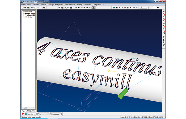Stop the simulation with the black square
Viewport: 186px width, 119px height.
(158, 8)
